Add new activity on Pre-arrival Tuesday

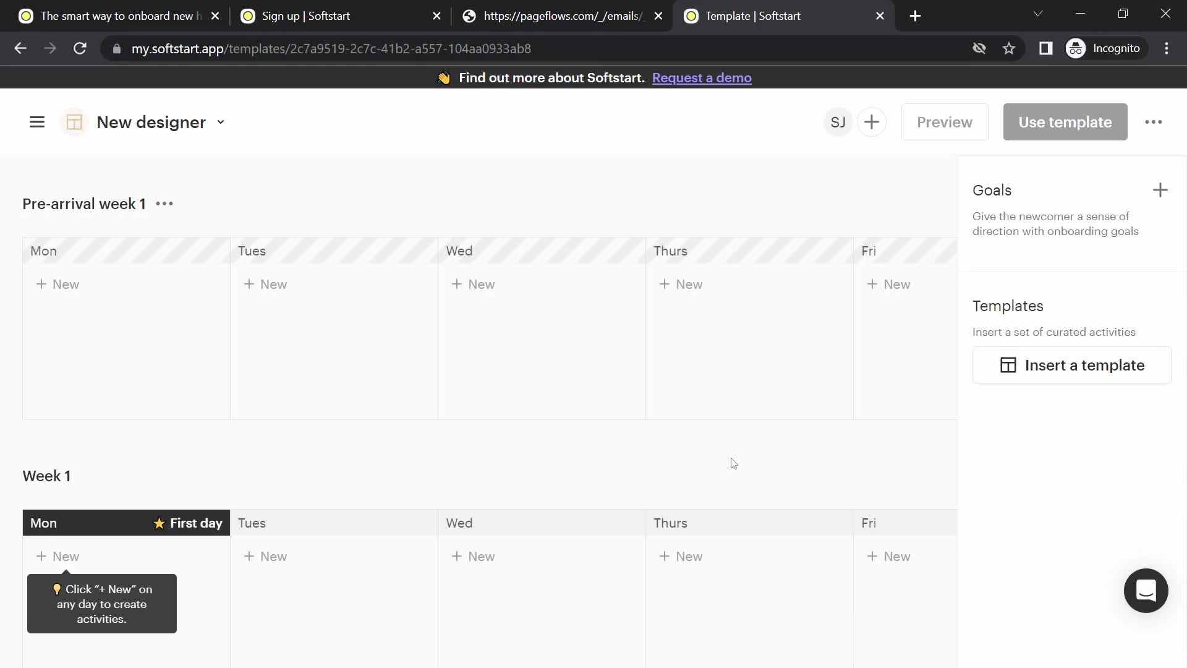point(265,284)
